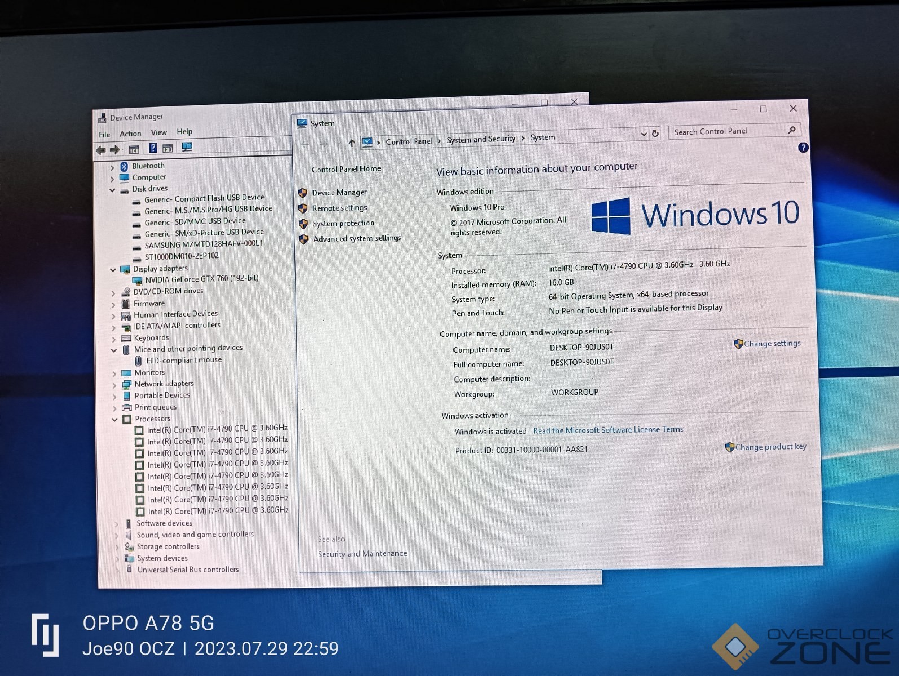
Task: Select the Storage controllers category row
Action: 168,546
